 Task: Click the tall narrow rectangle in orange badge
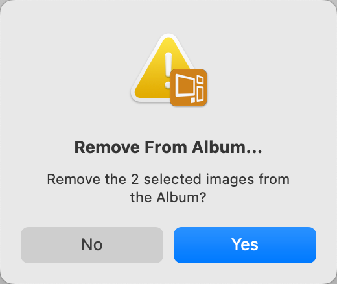pyautogui.click(x=200, y=94)
